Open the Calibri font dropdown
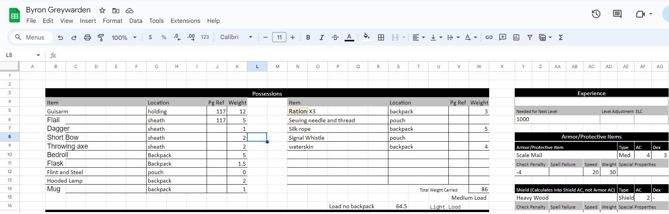The image size is (669, 214). 236,37
